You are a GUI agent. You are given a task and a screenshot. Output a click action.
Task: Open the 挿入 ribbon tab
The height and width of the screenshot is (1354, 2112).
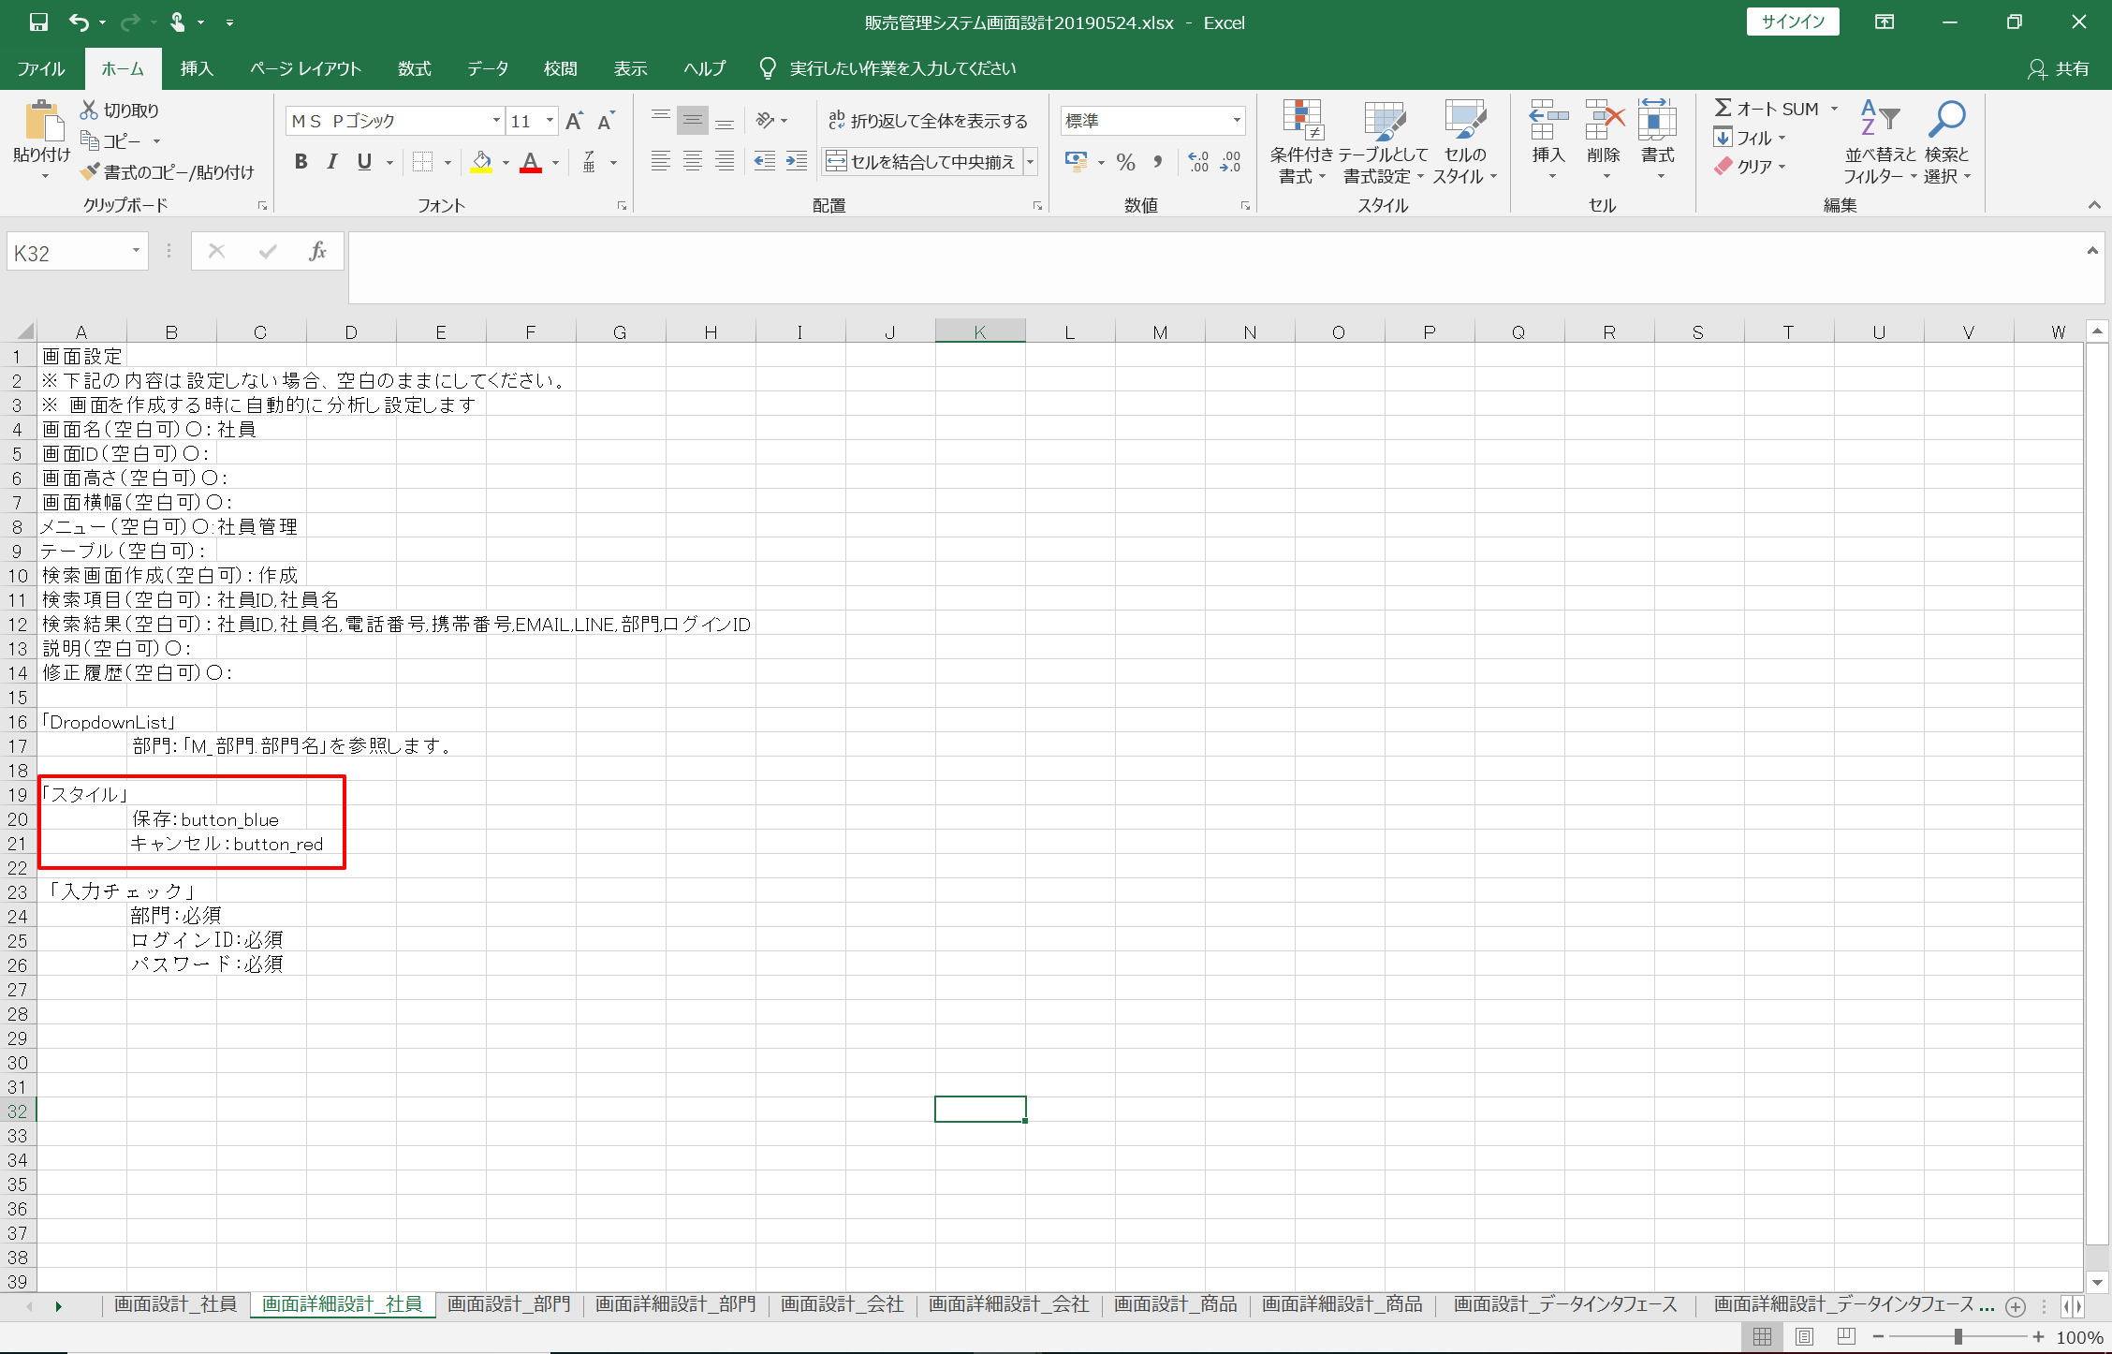coord(197,68)
